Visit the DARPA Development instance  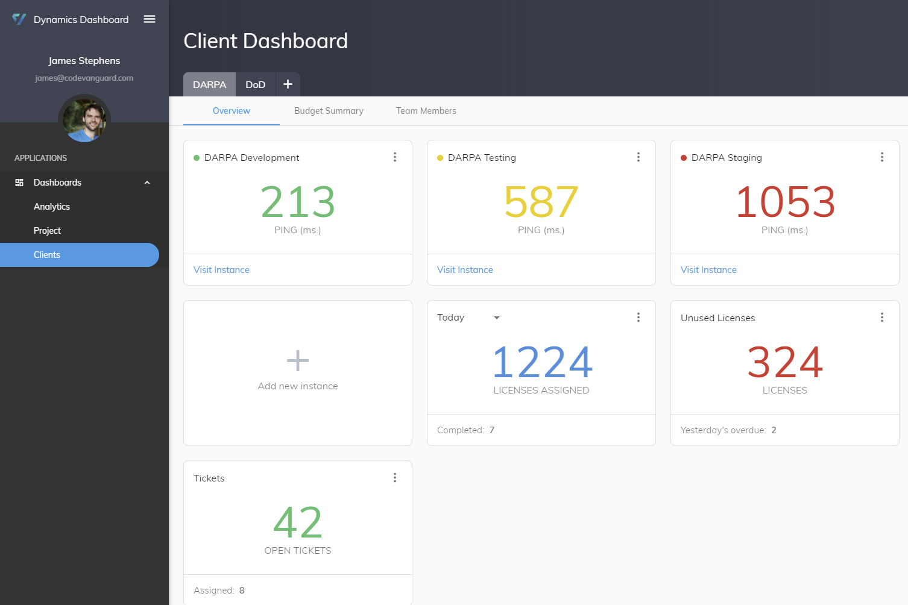pos(221,270)
